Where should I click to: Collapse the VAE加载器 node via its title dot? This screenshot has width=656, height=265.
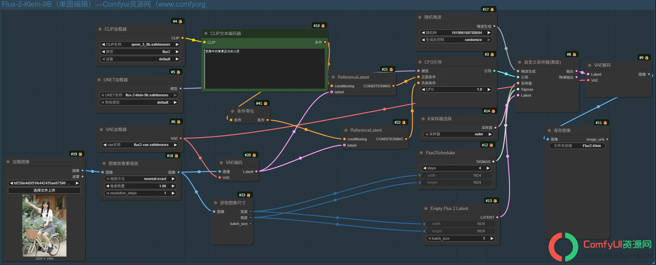[101, 129]
